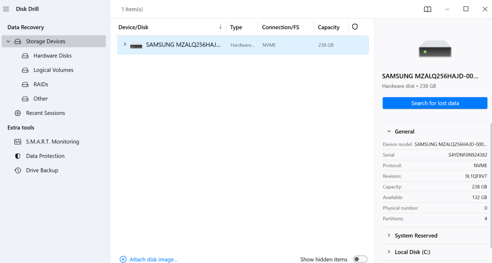Collapse the General section chevron
Image resolution: width=492 pixels, height=263 pixels.
[x=389, y=131]
